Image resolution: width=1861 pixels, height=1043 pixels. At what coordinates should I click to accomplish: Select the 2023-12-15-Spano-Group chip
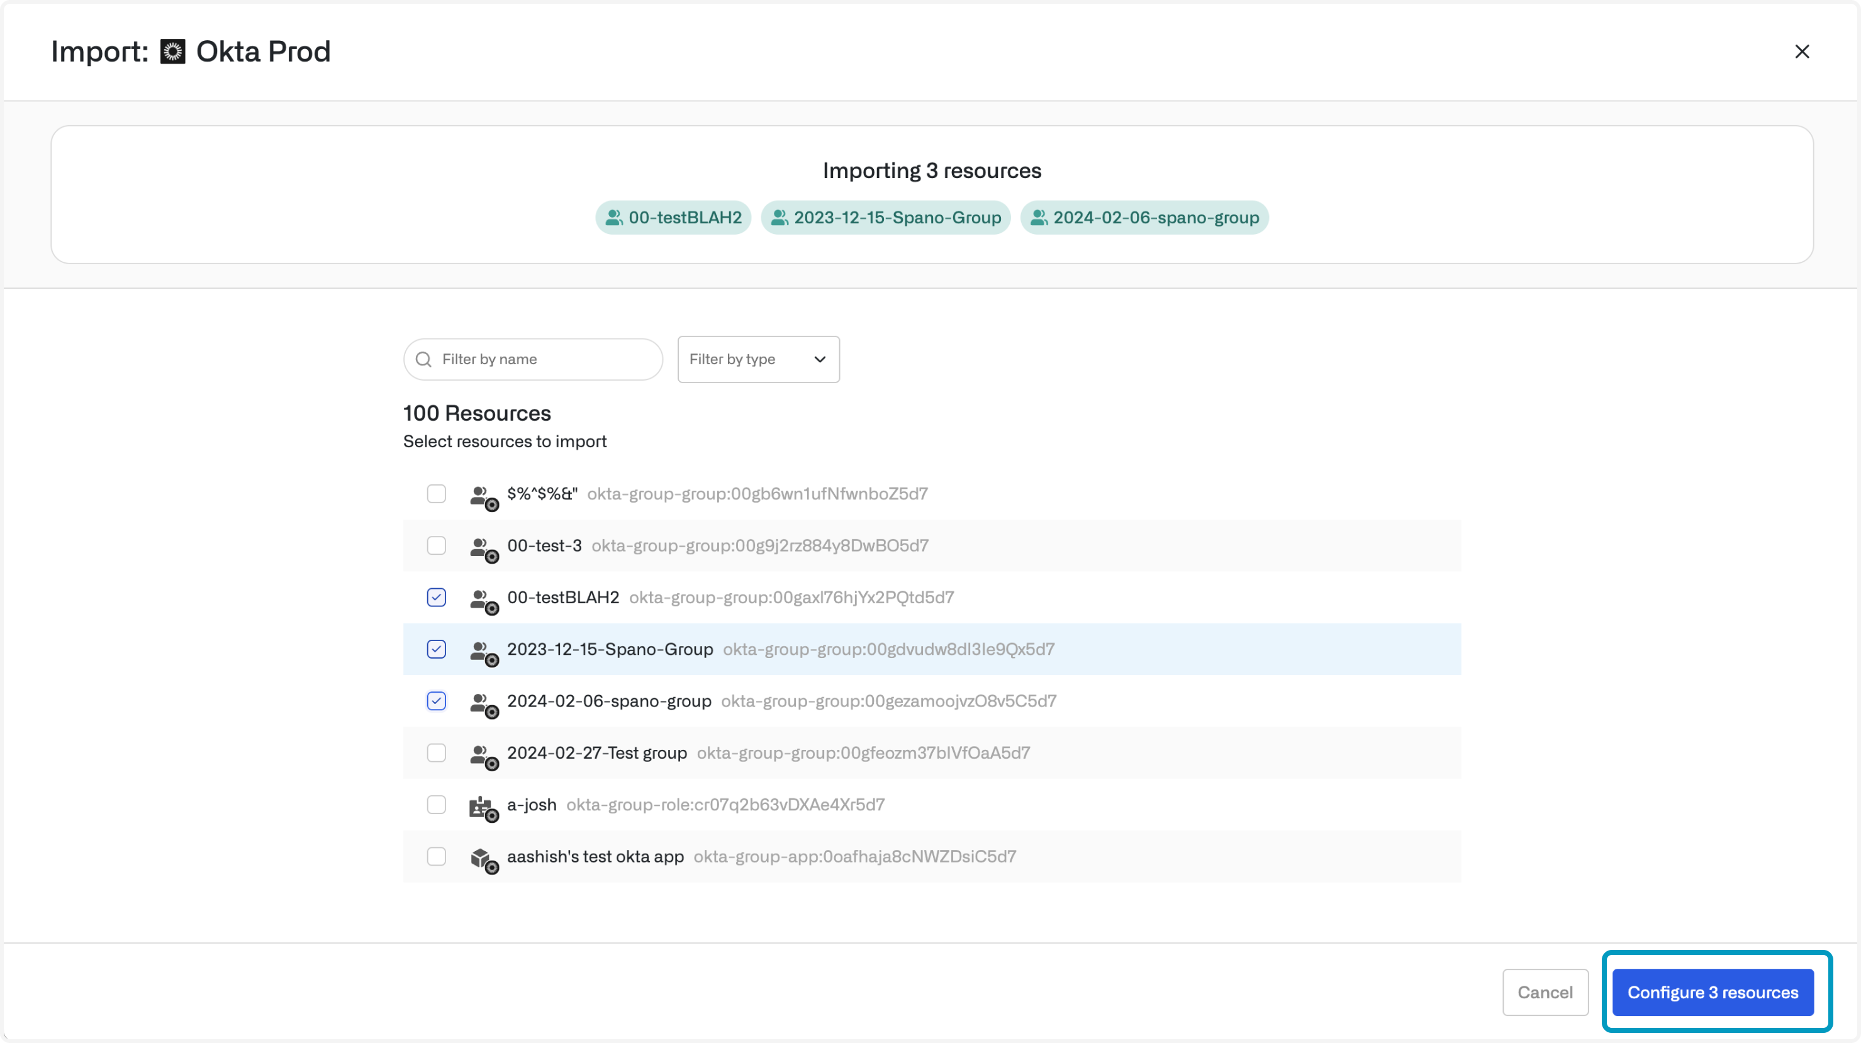pyautogui.click(x=885, y=218)
